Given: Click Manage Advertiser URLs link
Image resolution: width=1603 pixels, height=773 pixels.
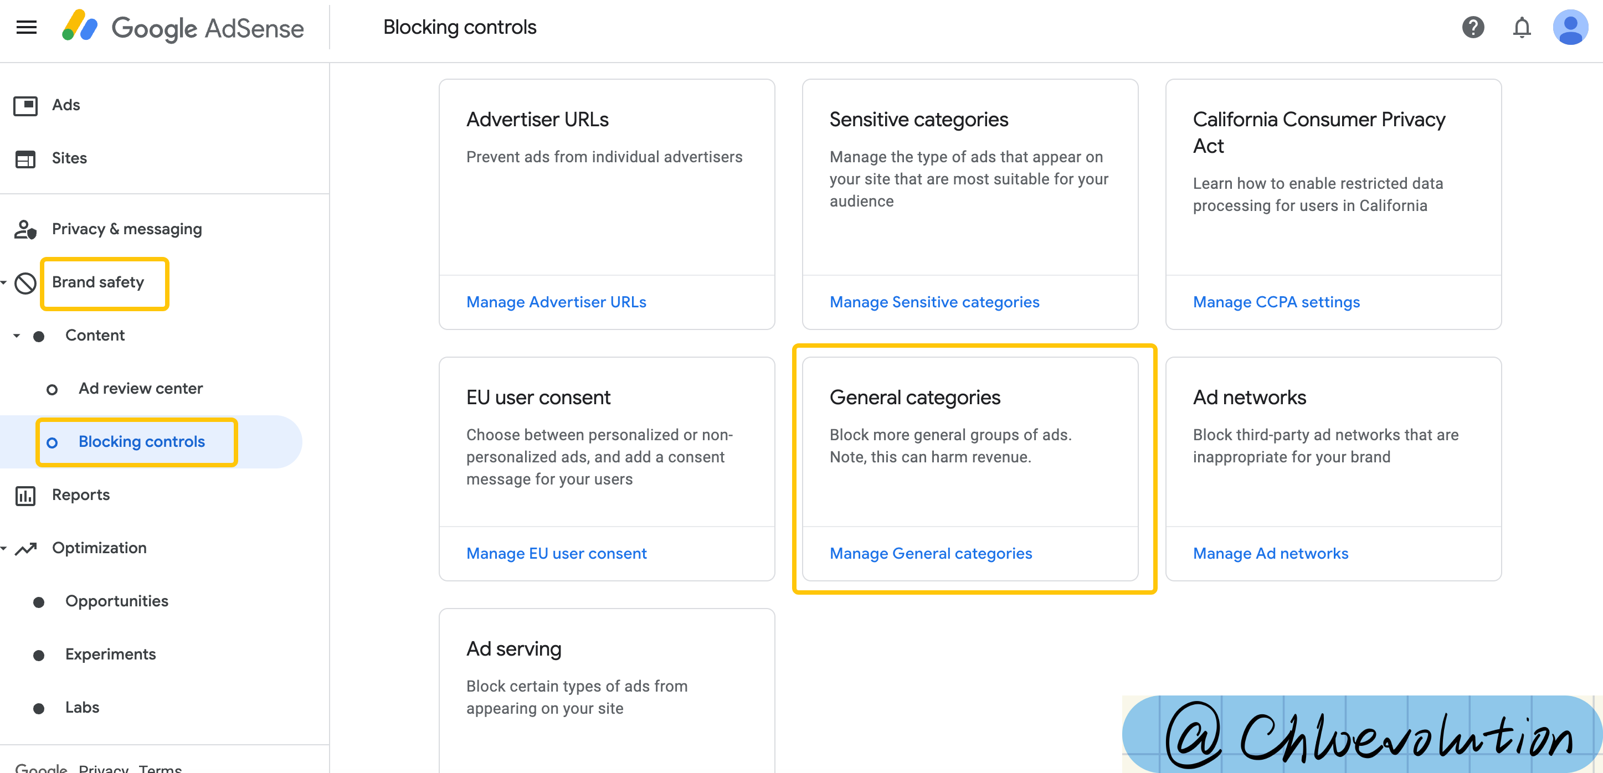Looking at the screenshot, I should coord(556,302).
